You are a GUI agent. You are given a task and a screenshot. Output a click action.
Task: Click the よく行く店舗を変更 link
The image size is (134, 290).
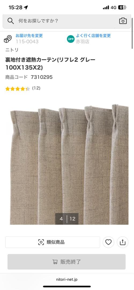tap(93, 35)
